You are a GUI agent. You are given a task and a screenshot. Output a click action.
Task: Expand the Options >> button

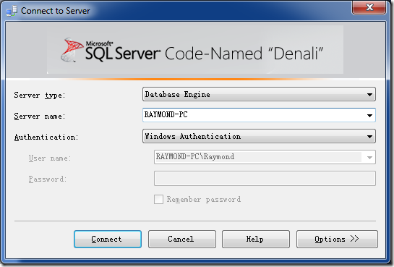337,239
